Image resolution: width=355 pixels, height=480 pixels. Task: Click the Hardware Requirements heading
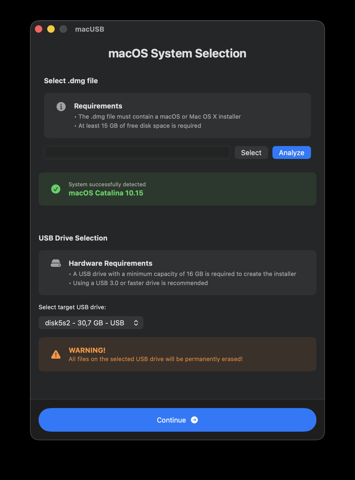(110, 263)
